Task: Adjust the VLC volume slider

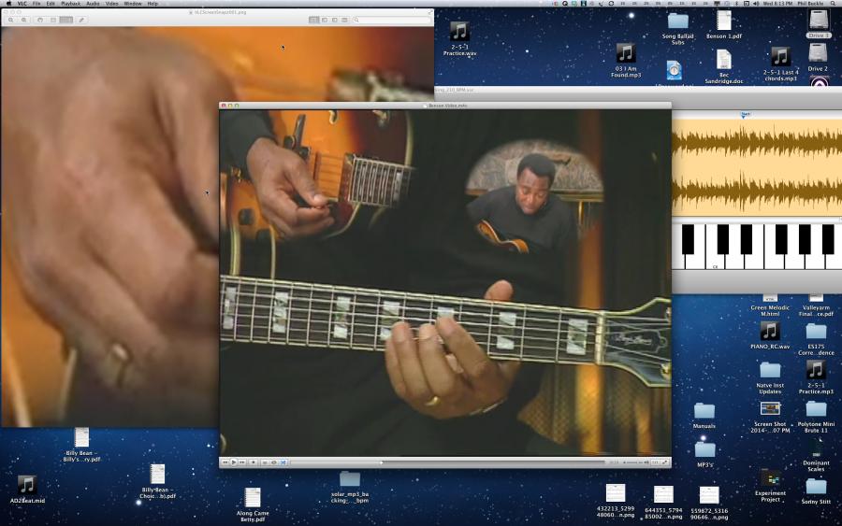Action: (x=632, y=462)
